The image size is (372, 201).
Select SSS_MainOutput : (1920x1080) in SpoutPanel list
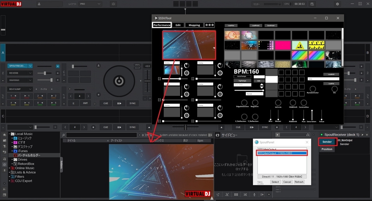(x=282, y=153)
